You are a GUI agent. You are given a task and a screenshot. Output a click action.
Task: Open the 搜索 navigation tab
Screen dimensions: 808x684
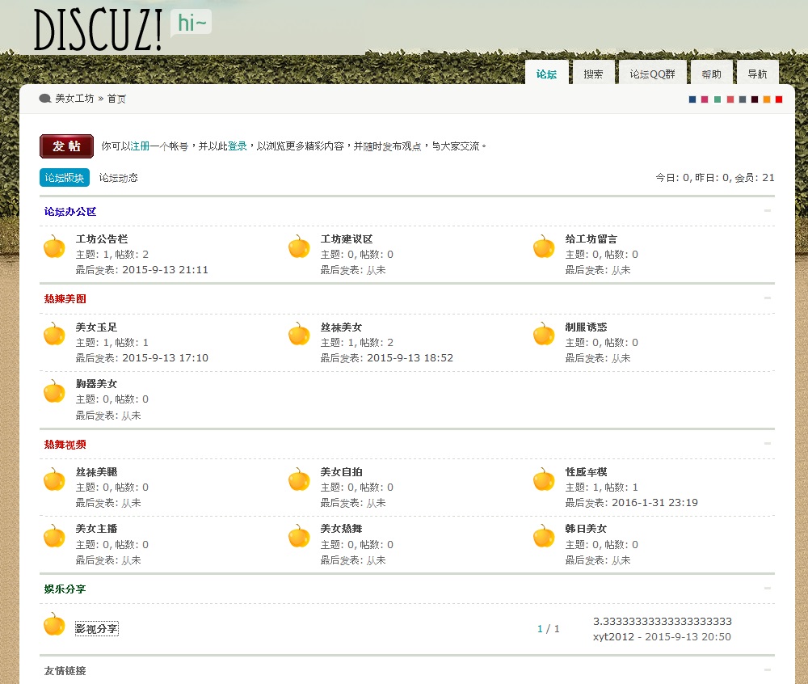pos(593,74)
